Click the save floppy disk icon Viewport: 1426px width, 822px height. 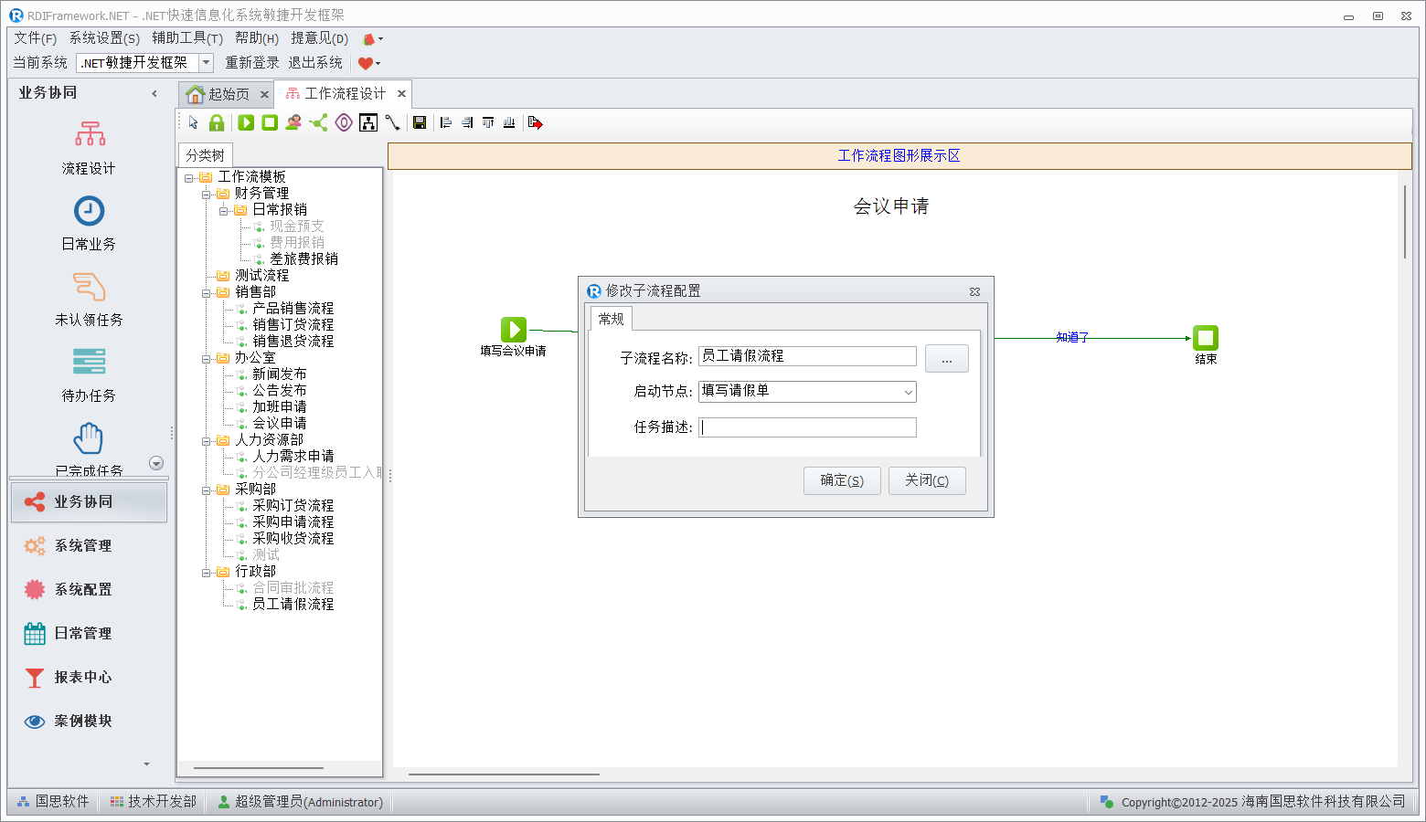point(420,122)
